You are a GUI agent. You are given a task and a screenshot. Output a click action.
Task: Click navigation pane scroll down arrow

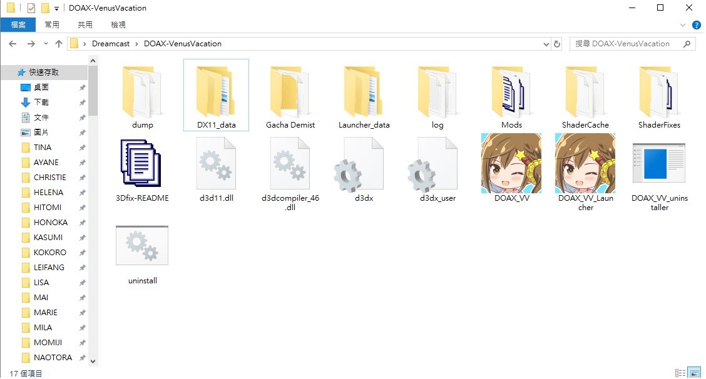(93, 361)
